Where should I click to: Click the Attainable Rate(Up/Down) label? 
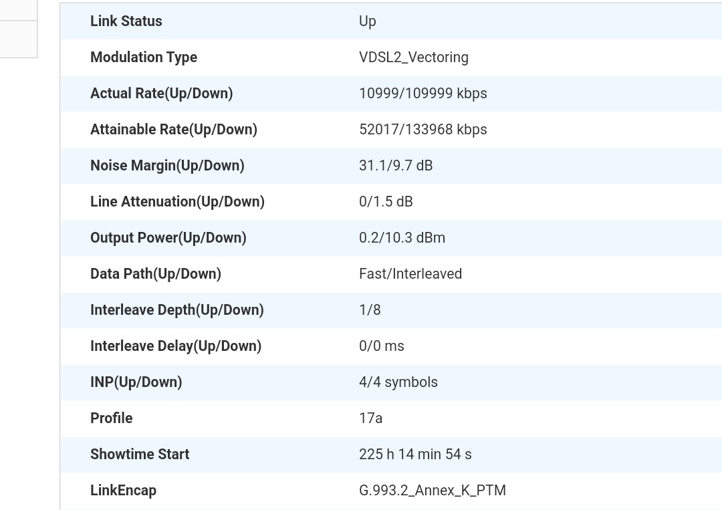coord(174,130)
